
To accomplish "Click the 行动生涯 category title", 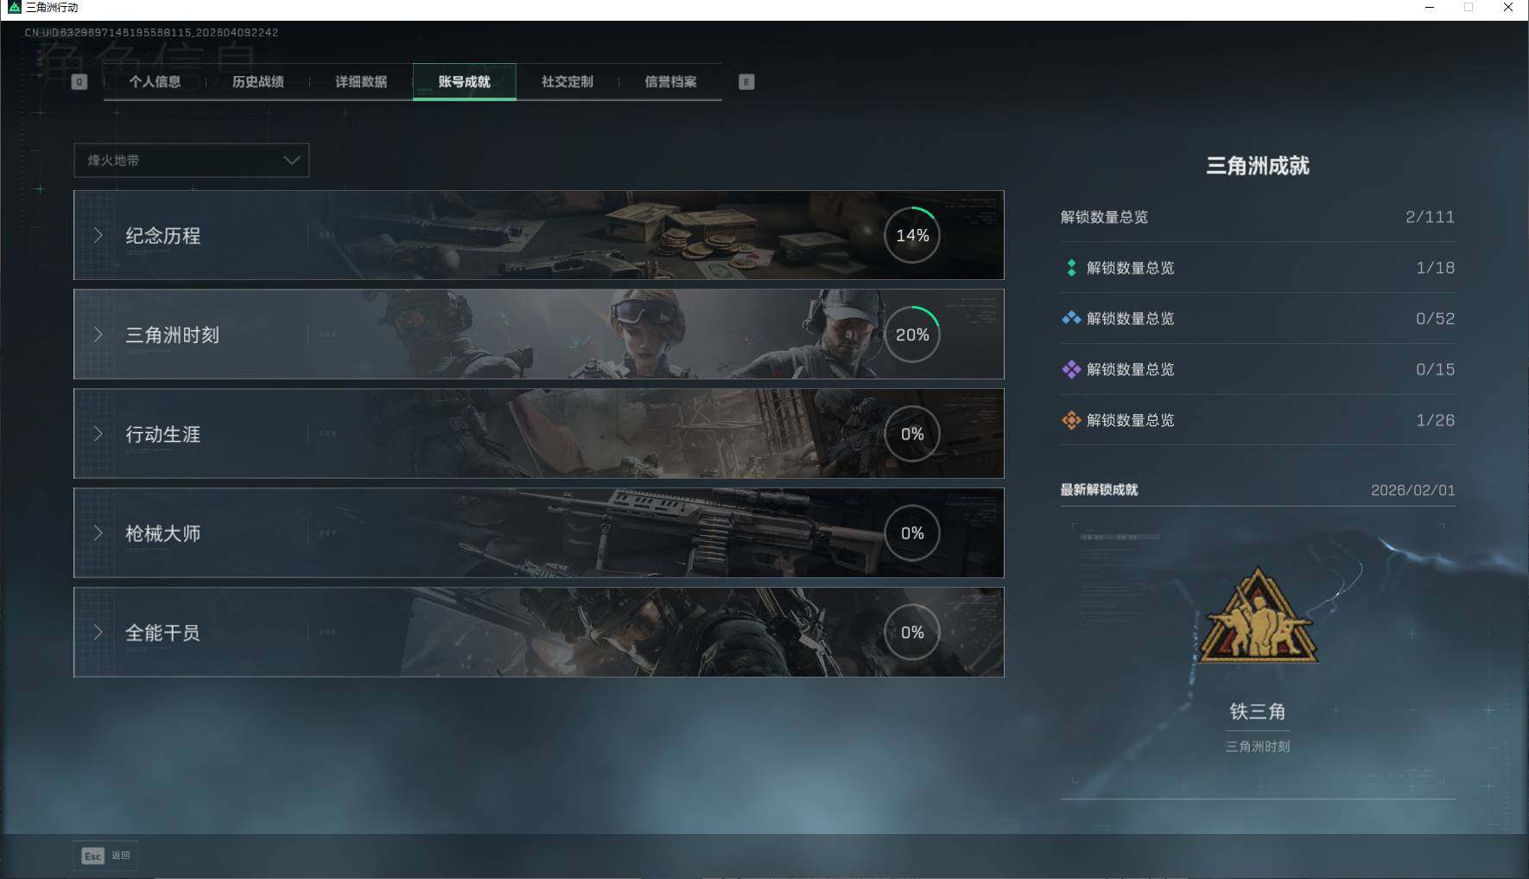I will click(x=163, y=435).
